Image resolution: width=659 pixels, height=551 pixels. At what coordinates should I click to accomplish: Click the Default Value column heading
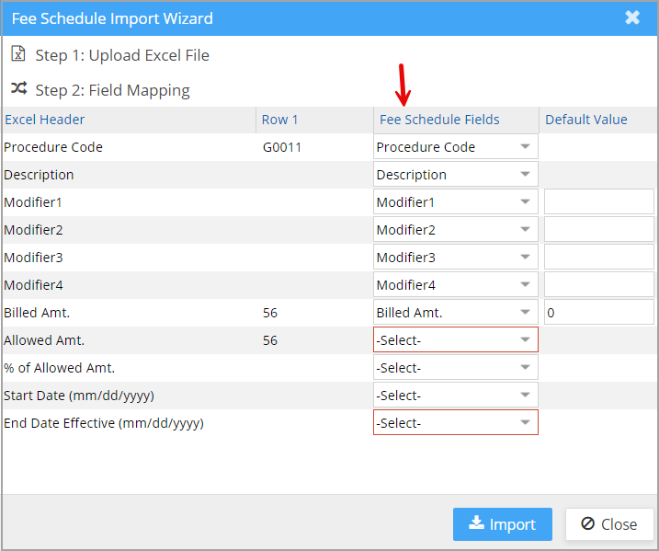click(585, 120)
